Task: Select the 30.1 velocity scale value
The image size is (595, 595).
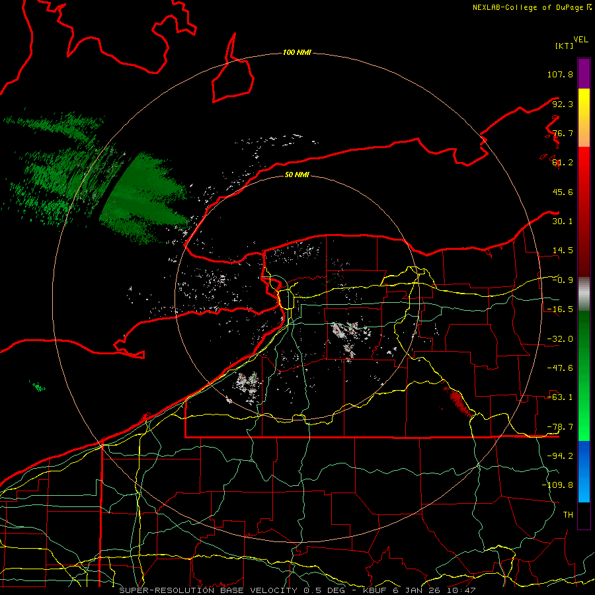Action: click(x=563, y=221)
